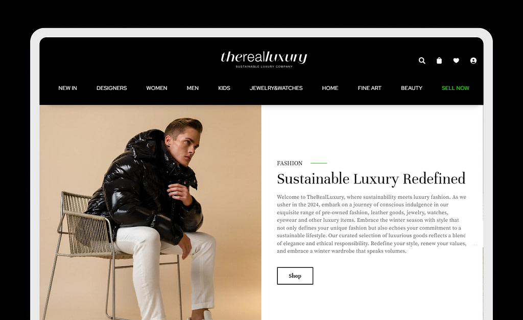
Task: Select WOMEN in navigation bar
Action: click(x=157, y=88)
